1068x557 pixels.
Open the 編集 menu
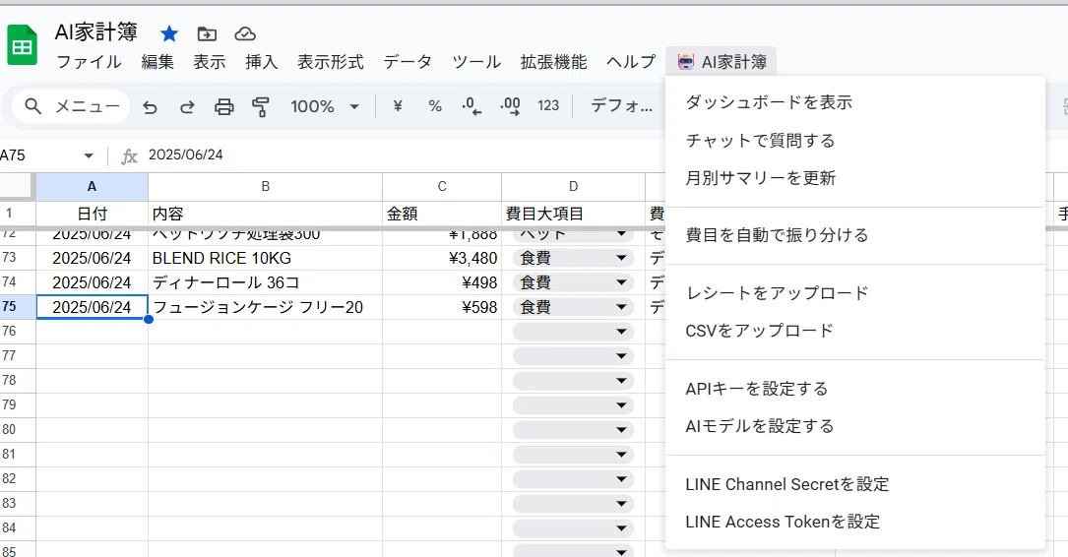157,62
